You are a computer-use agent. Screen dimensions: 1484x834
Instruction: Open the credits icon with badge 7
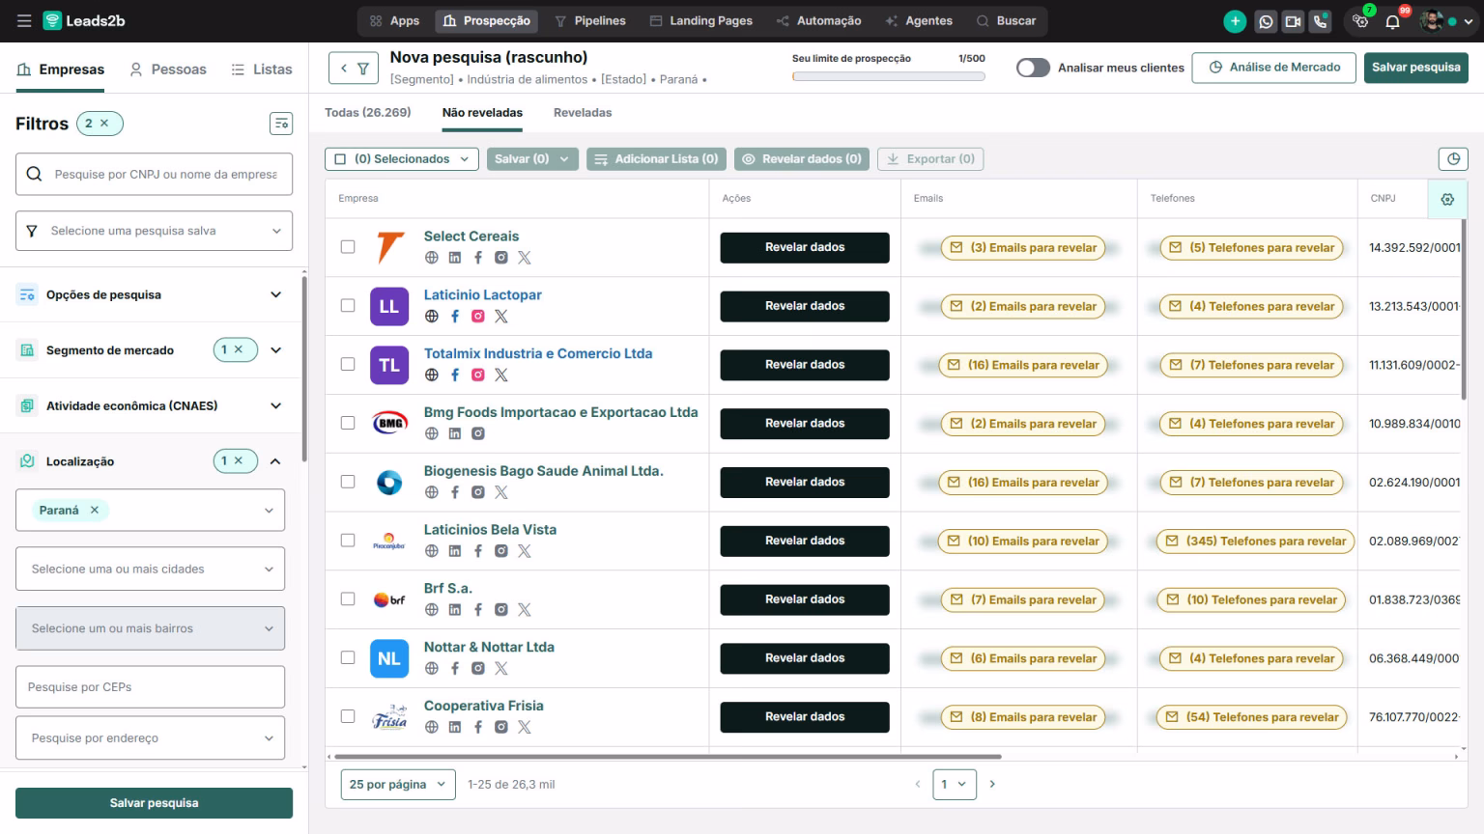pyautogui.click(x=1360, y=21)
